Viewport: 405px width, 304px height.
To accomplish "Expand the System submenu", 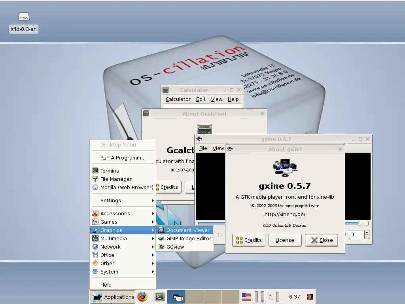I will point(123,272).
